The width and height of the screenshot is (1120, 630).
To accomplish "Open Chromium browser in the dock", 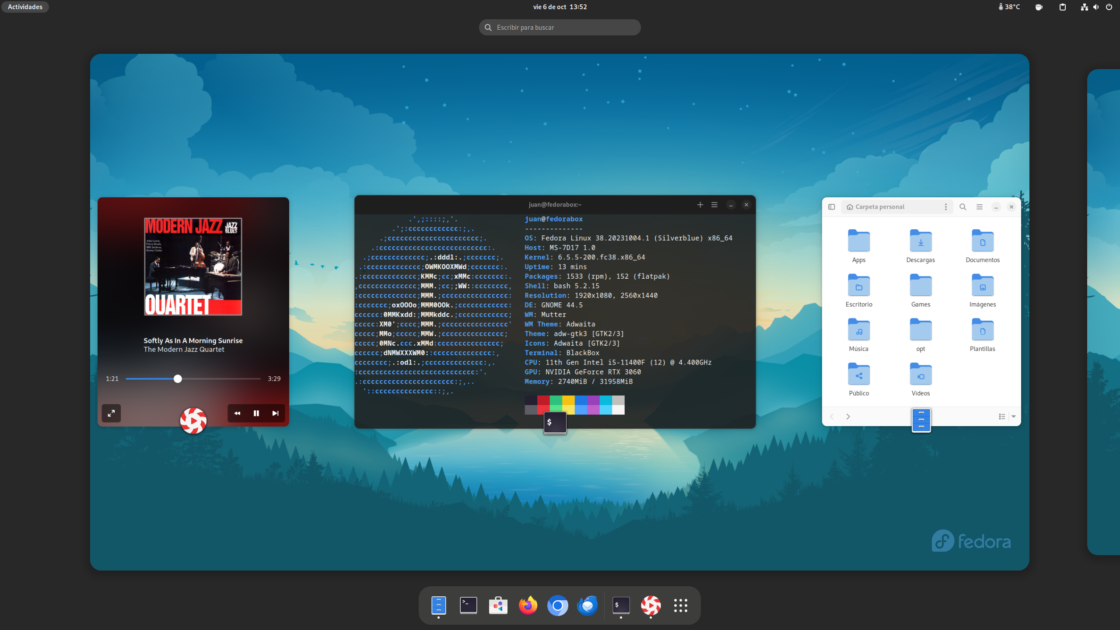I will (557, 605).
